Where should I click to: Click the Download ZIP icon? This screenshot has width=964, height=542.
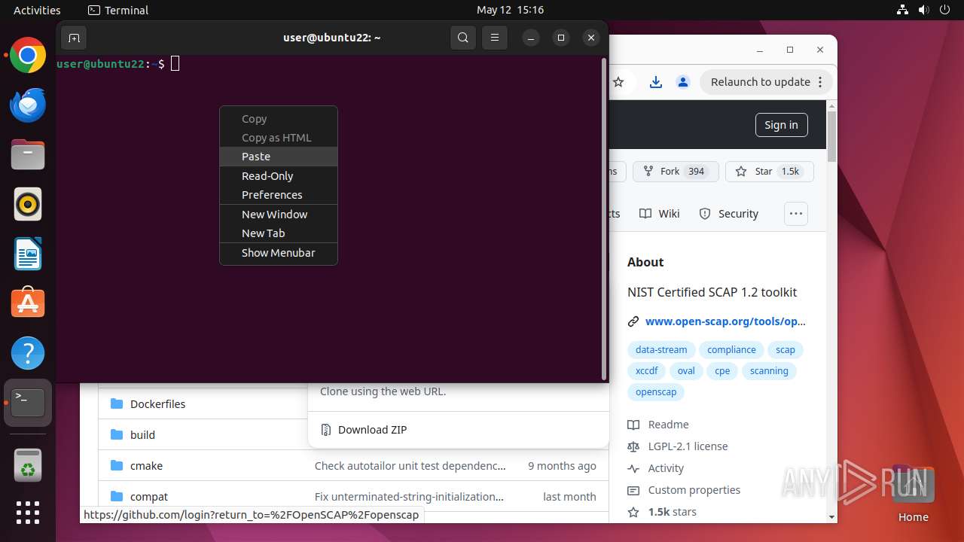tap(326, 430)
